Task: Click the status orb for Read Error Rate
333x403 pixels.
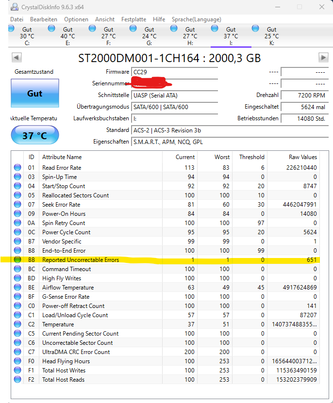Action: (x=17, y=167)
